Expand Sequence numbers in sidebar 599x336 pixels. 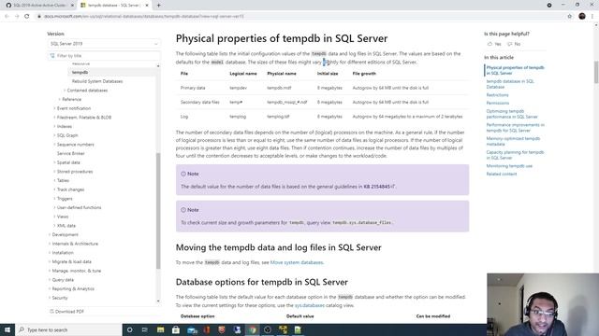pyautogui.click(x=54, y=145)
